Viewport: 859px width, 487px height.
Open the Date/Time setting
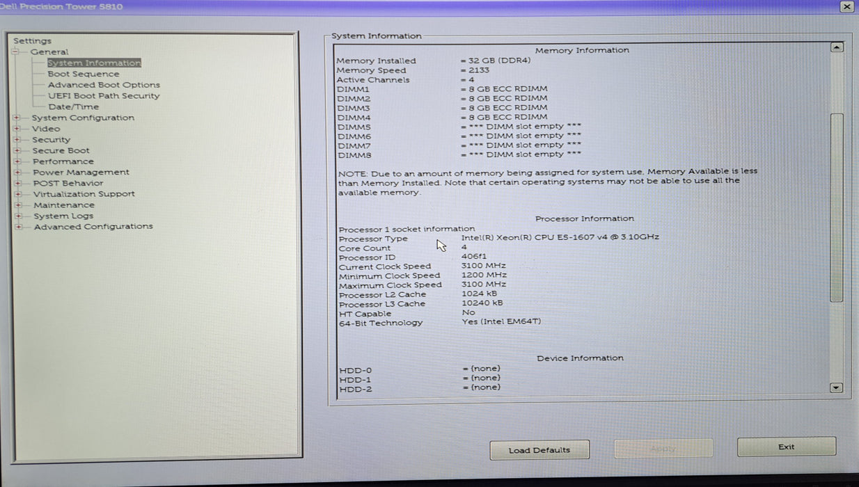[x=74, y=106]
